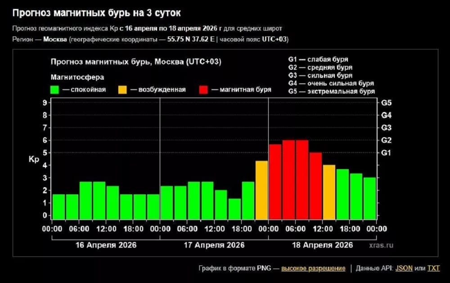The image size is (450, 283).
Task: Click the first red bar on 18 April
Action: [275, 181]
